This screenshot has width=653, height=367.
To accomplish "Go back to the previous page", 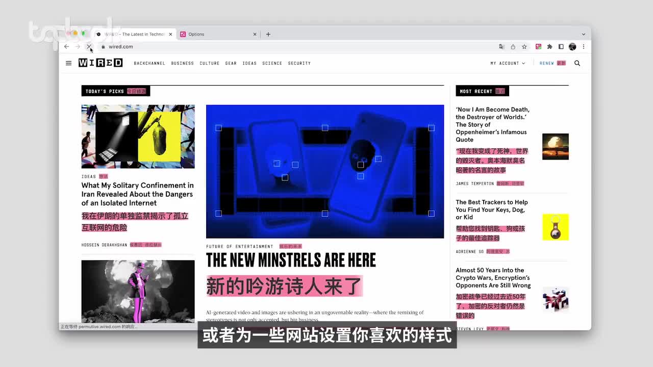I will coord(66,47).
